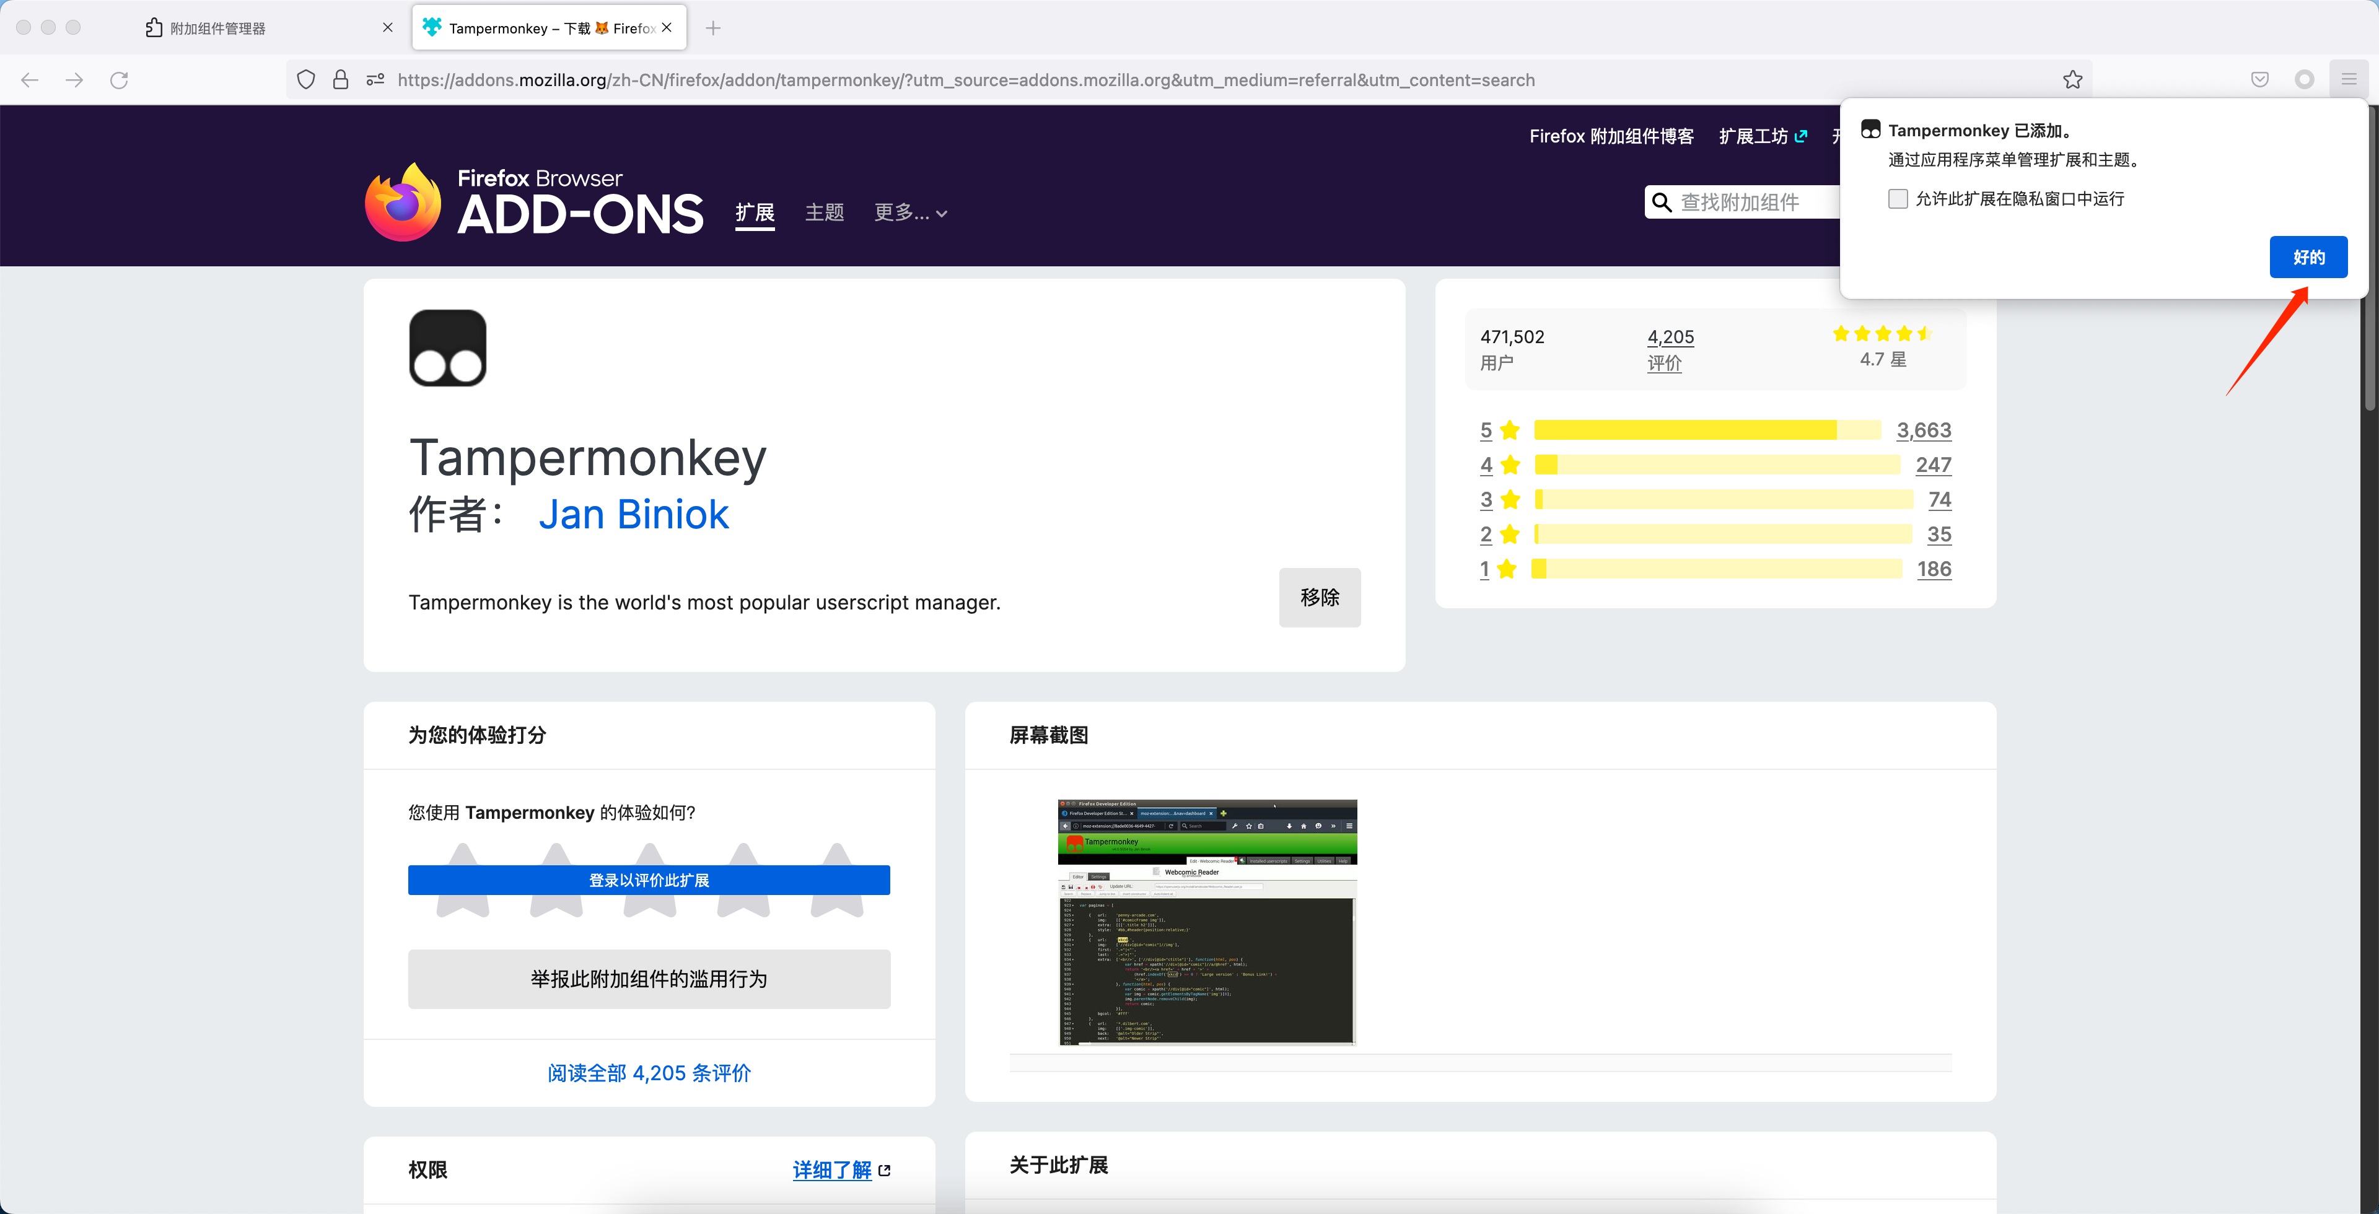Click 举报此附加组件的滥用行为 button
Viewport: 2379px width, 1214px height.
649,979
